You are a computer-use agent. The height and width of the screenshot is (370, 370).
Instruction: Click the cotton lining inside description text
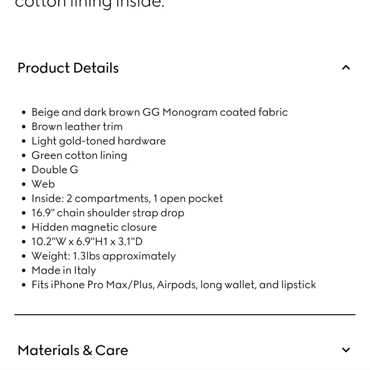tap(90, 4)
